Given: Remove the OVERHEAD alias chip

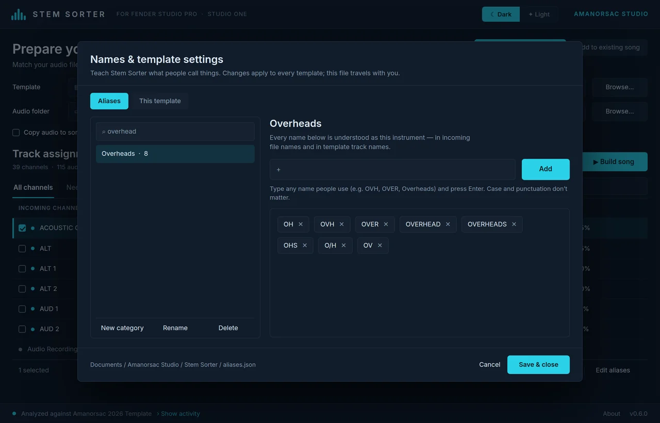Looking at the screenshot, I should point(448,224).
